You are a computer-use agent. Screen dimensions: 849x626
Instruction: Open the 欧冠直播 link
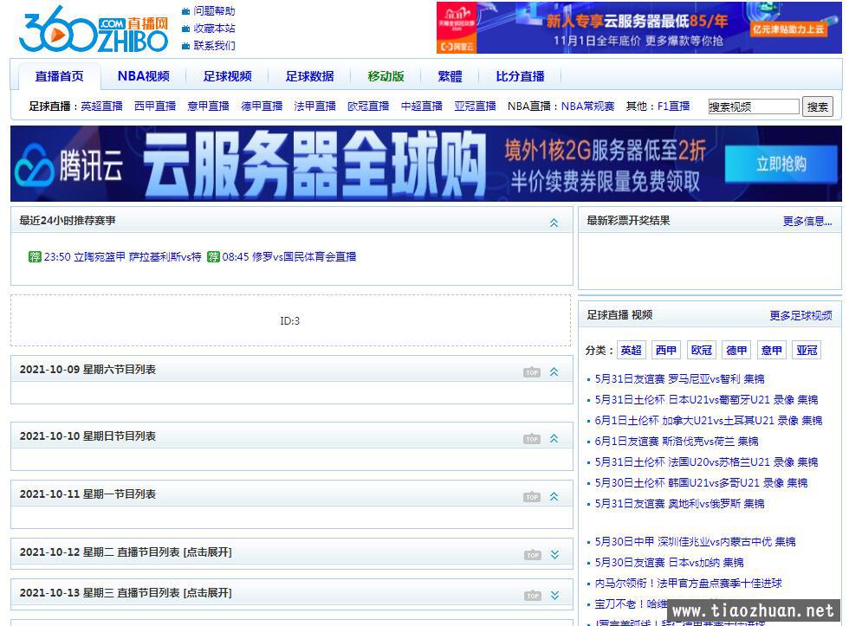(x=368, y=106)
